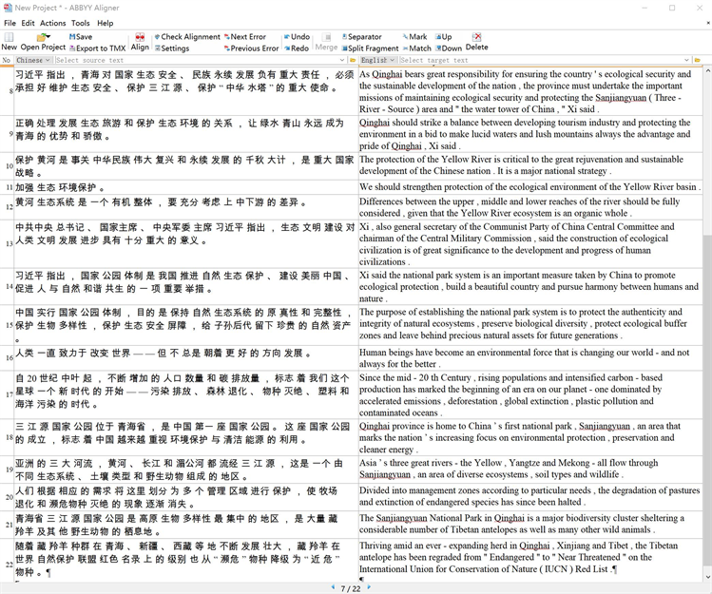The width and height of the screenshot is (712, 594).
Task: Click the New project icon
Action: point(9,41)
